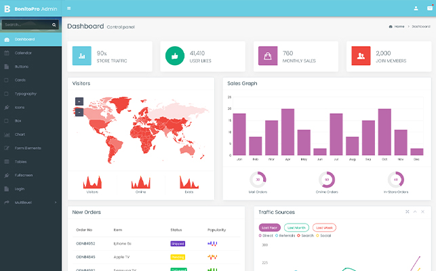The width and height of the screenshot is (436, 271).
Task: Toggle the sidebar hamburger menu icon
Action: click(x=69, y=8)
